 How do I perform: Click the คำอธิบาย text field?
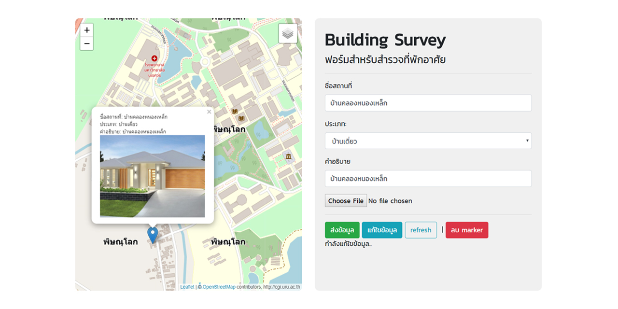pyautogui.click(x=428, y=179)
